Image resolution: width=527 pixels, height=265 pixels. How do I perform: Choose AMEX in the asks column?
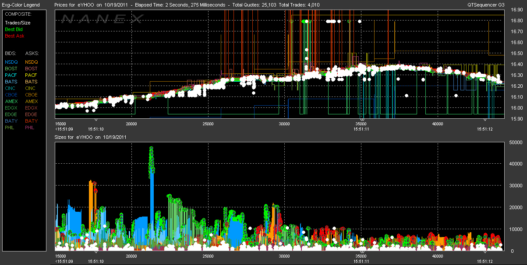(32, 101)
